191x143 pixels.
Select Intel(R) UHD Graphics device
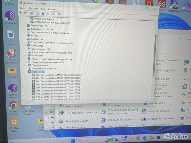pos(45,19)
